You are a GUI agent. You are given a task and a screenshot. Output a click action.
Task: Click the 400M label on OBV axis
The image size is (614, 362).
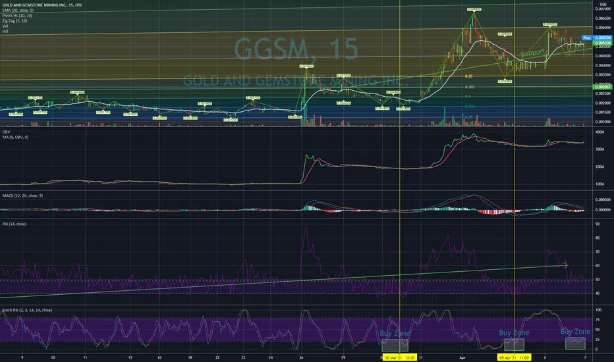600,132
